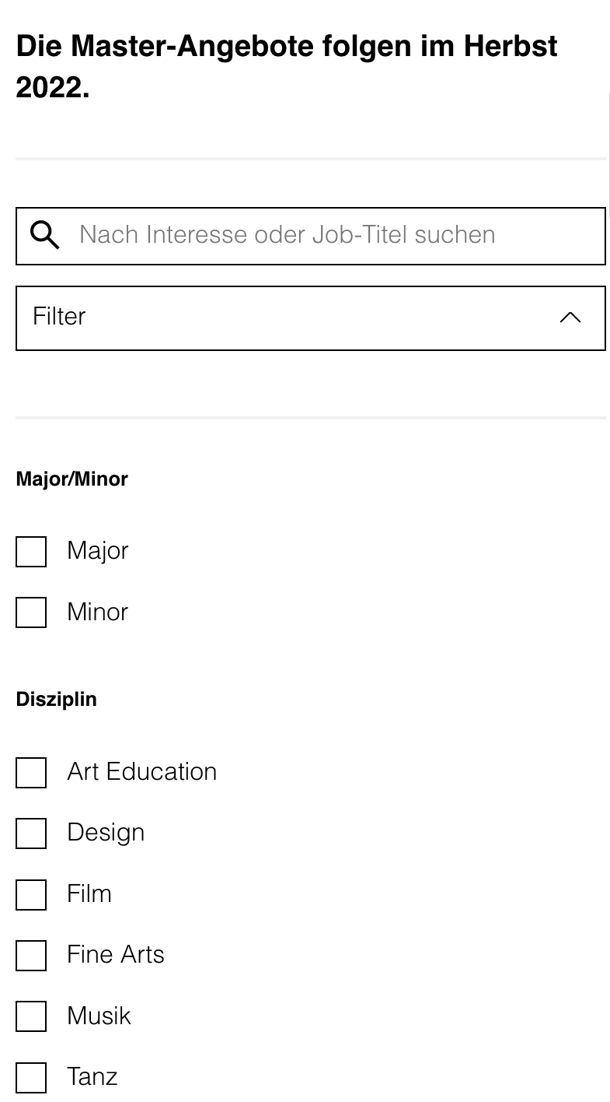The width and height of the screenshot is (610, 1102).
Task: Toggle the Fine Arts checkbox
Action: (x=31, y=956)
